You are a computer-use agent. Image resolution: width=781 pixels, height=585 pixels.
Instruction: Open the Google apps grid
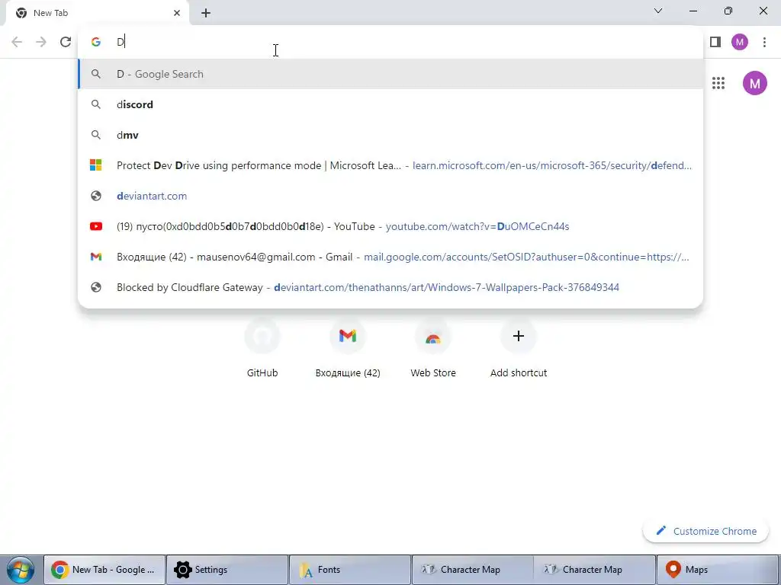(x=718, y=83)
